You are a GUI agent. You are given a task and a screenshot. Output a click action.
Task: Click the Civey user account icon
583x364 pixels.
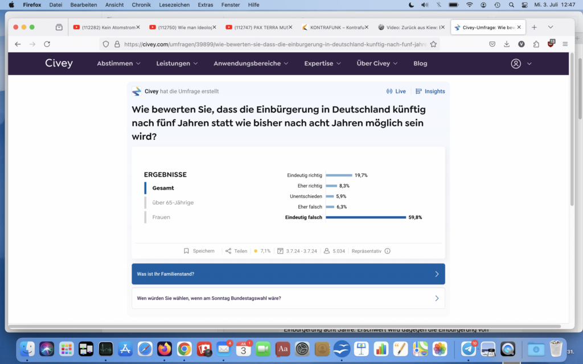pyautogui.click(x=516, y=64)
